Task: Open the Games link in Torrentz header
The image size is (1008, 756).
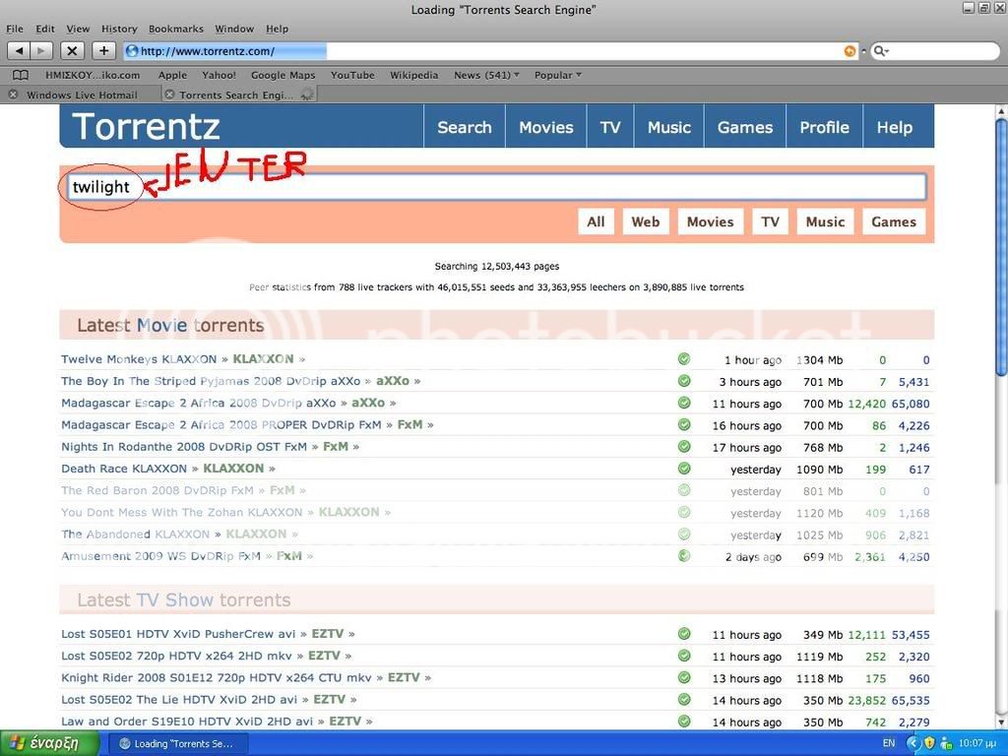Action: point(744,127)
